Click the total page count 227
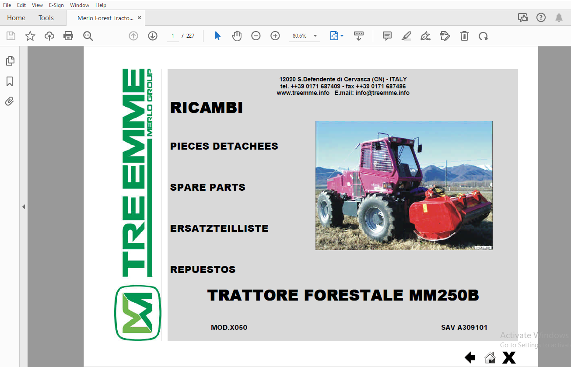 point(190,36)
